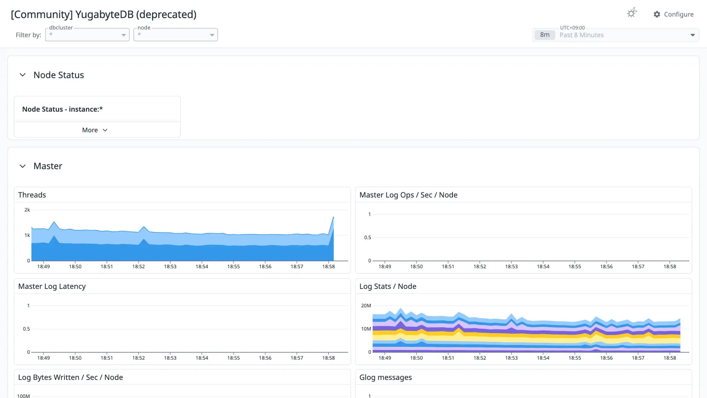Screen dimensions: 707x398
Task: Click the 20M axis label in Log Stats graph
Action: 366,306
